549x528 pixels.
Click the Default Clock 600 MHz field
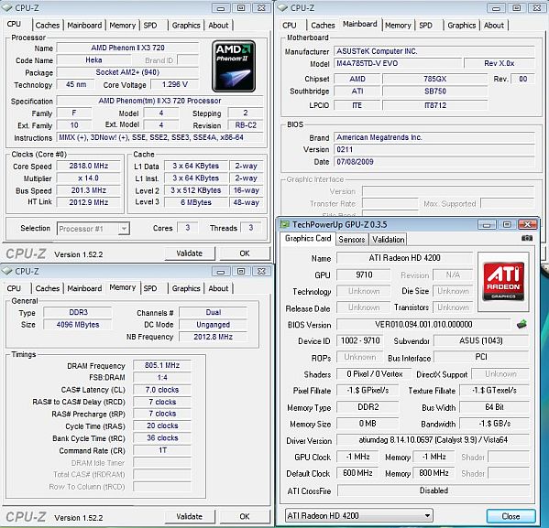click(357, 473)
